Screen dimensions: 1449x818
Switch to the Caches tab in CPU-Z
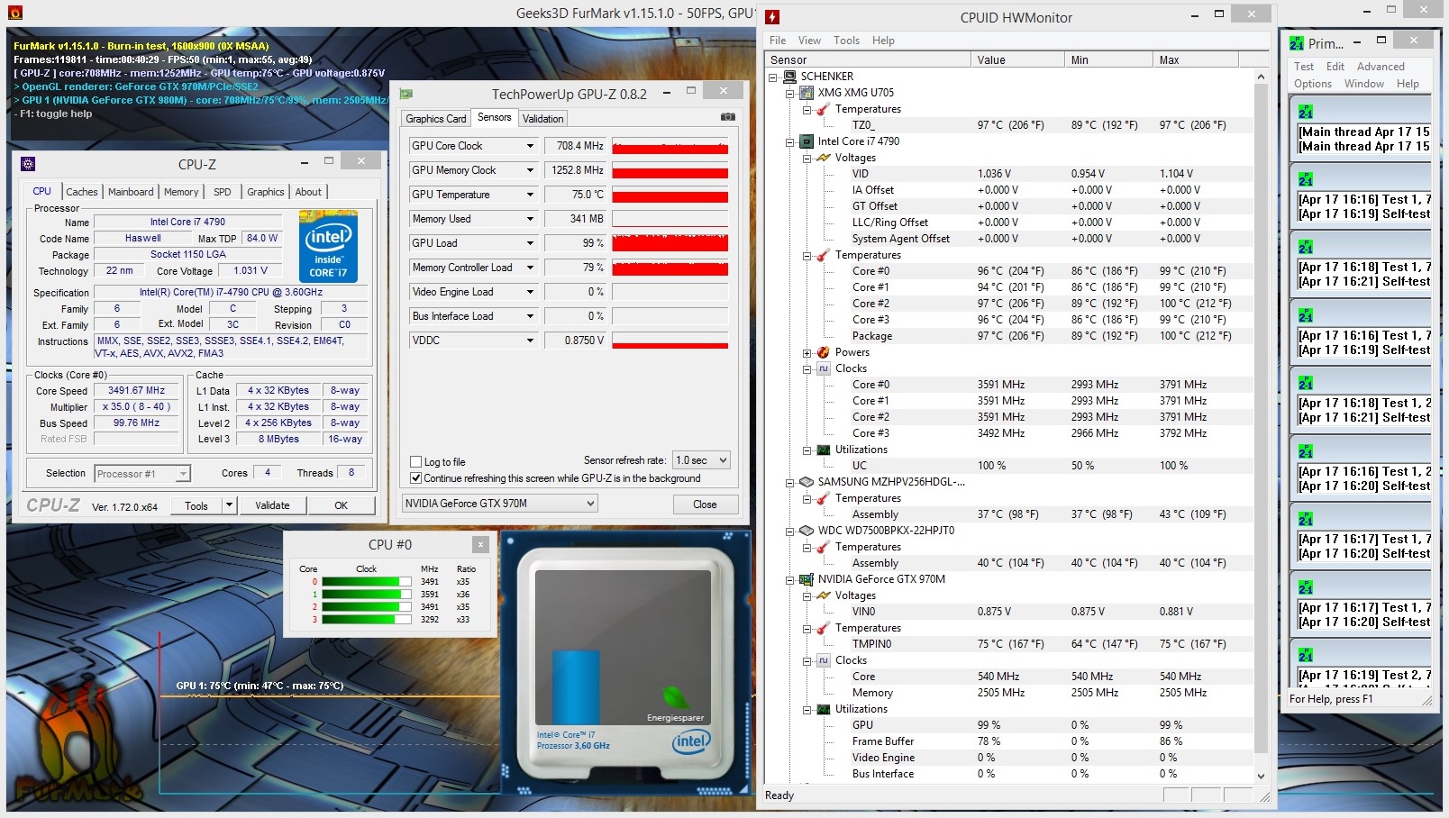click(82, 192)
